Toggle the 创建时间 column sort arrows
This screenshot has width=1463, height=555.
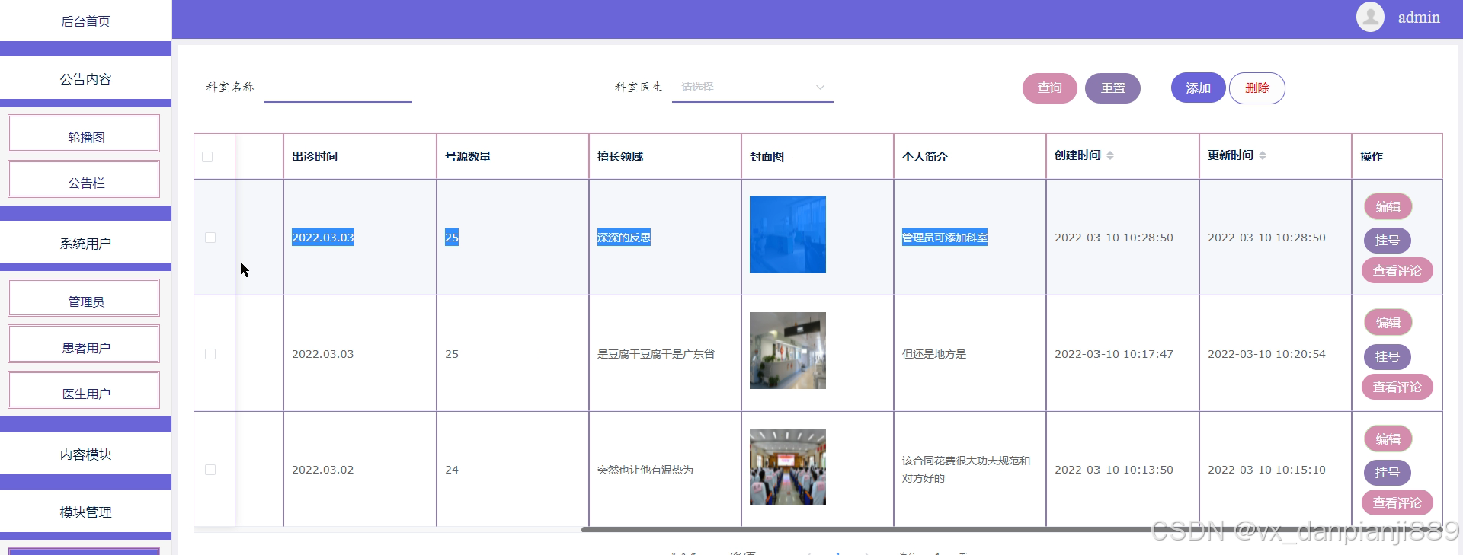pyautogui.click(x=1110, y=155)
